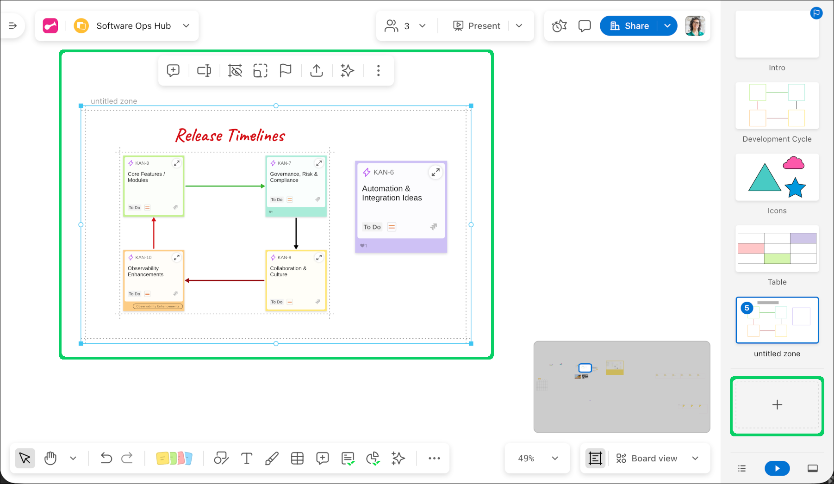The image size is (834, 484).
Task: Open the shapes tool
Action: 221,458
